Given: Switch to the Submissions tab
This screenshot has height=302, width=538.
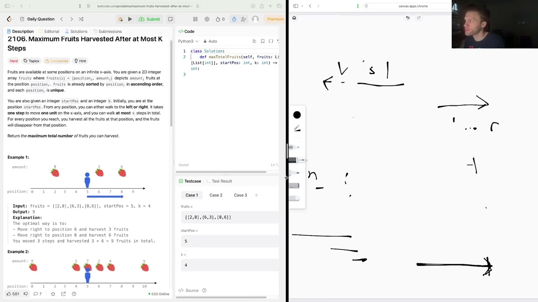Looking at the screenshot, I should (107, 31).
